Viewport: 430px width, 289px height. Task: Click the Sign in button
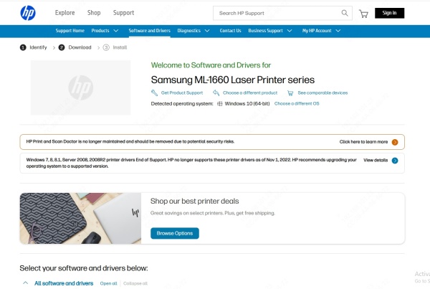coord(389,13)
